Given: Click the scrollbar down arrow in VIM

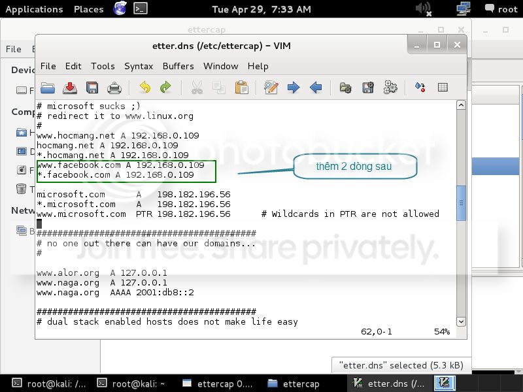Looking at the screenshot, I should tap(461, 321).
